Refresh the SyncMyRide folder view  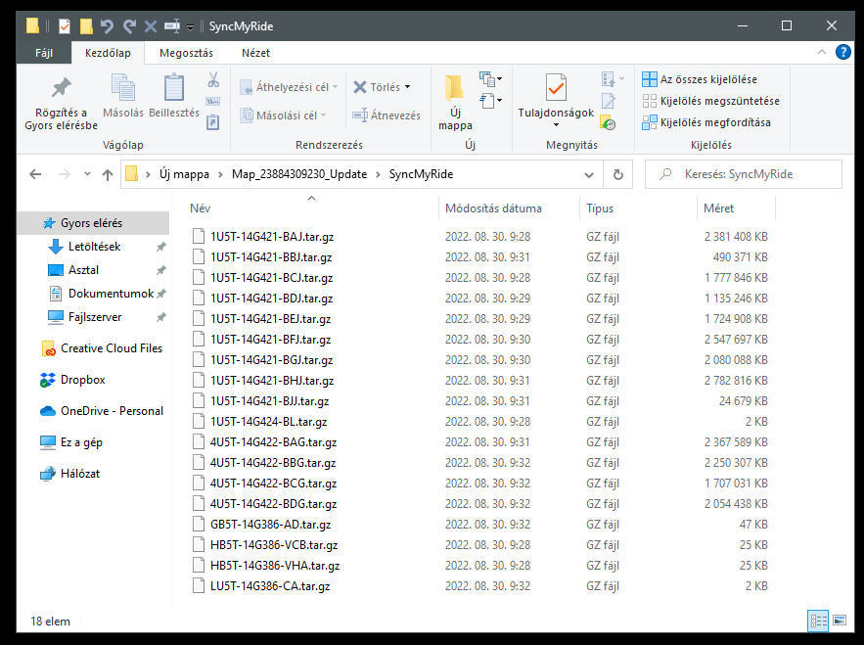[618, 174]
